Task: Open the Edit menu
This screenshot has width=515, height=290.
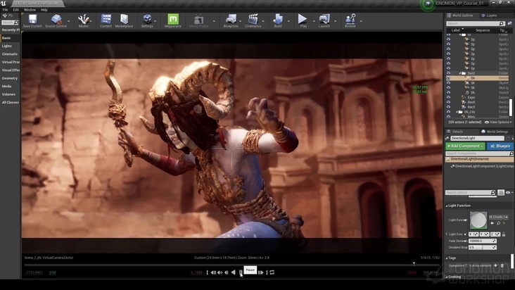Action: pyautogui.click(x=15, y=10)
